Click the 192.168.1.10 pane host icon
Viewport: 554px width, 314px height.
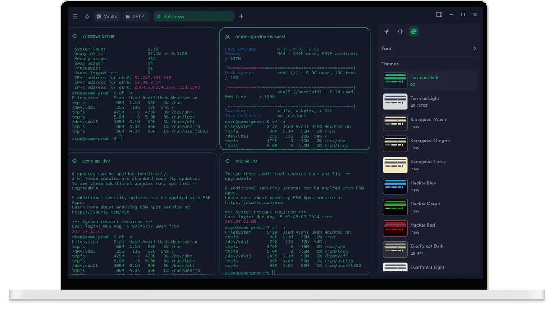pyautogui.click(x=228, y=161)
